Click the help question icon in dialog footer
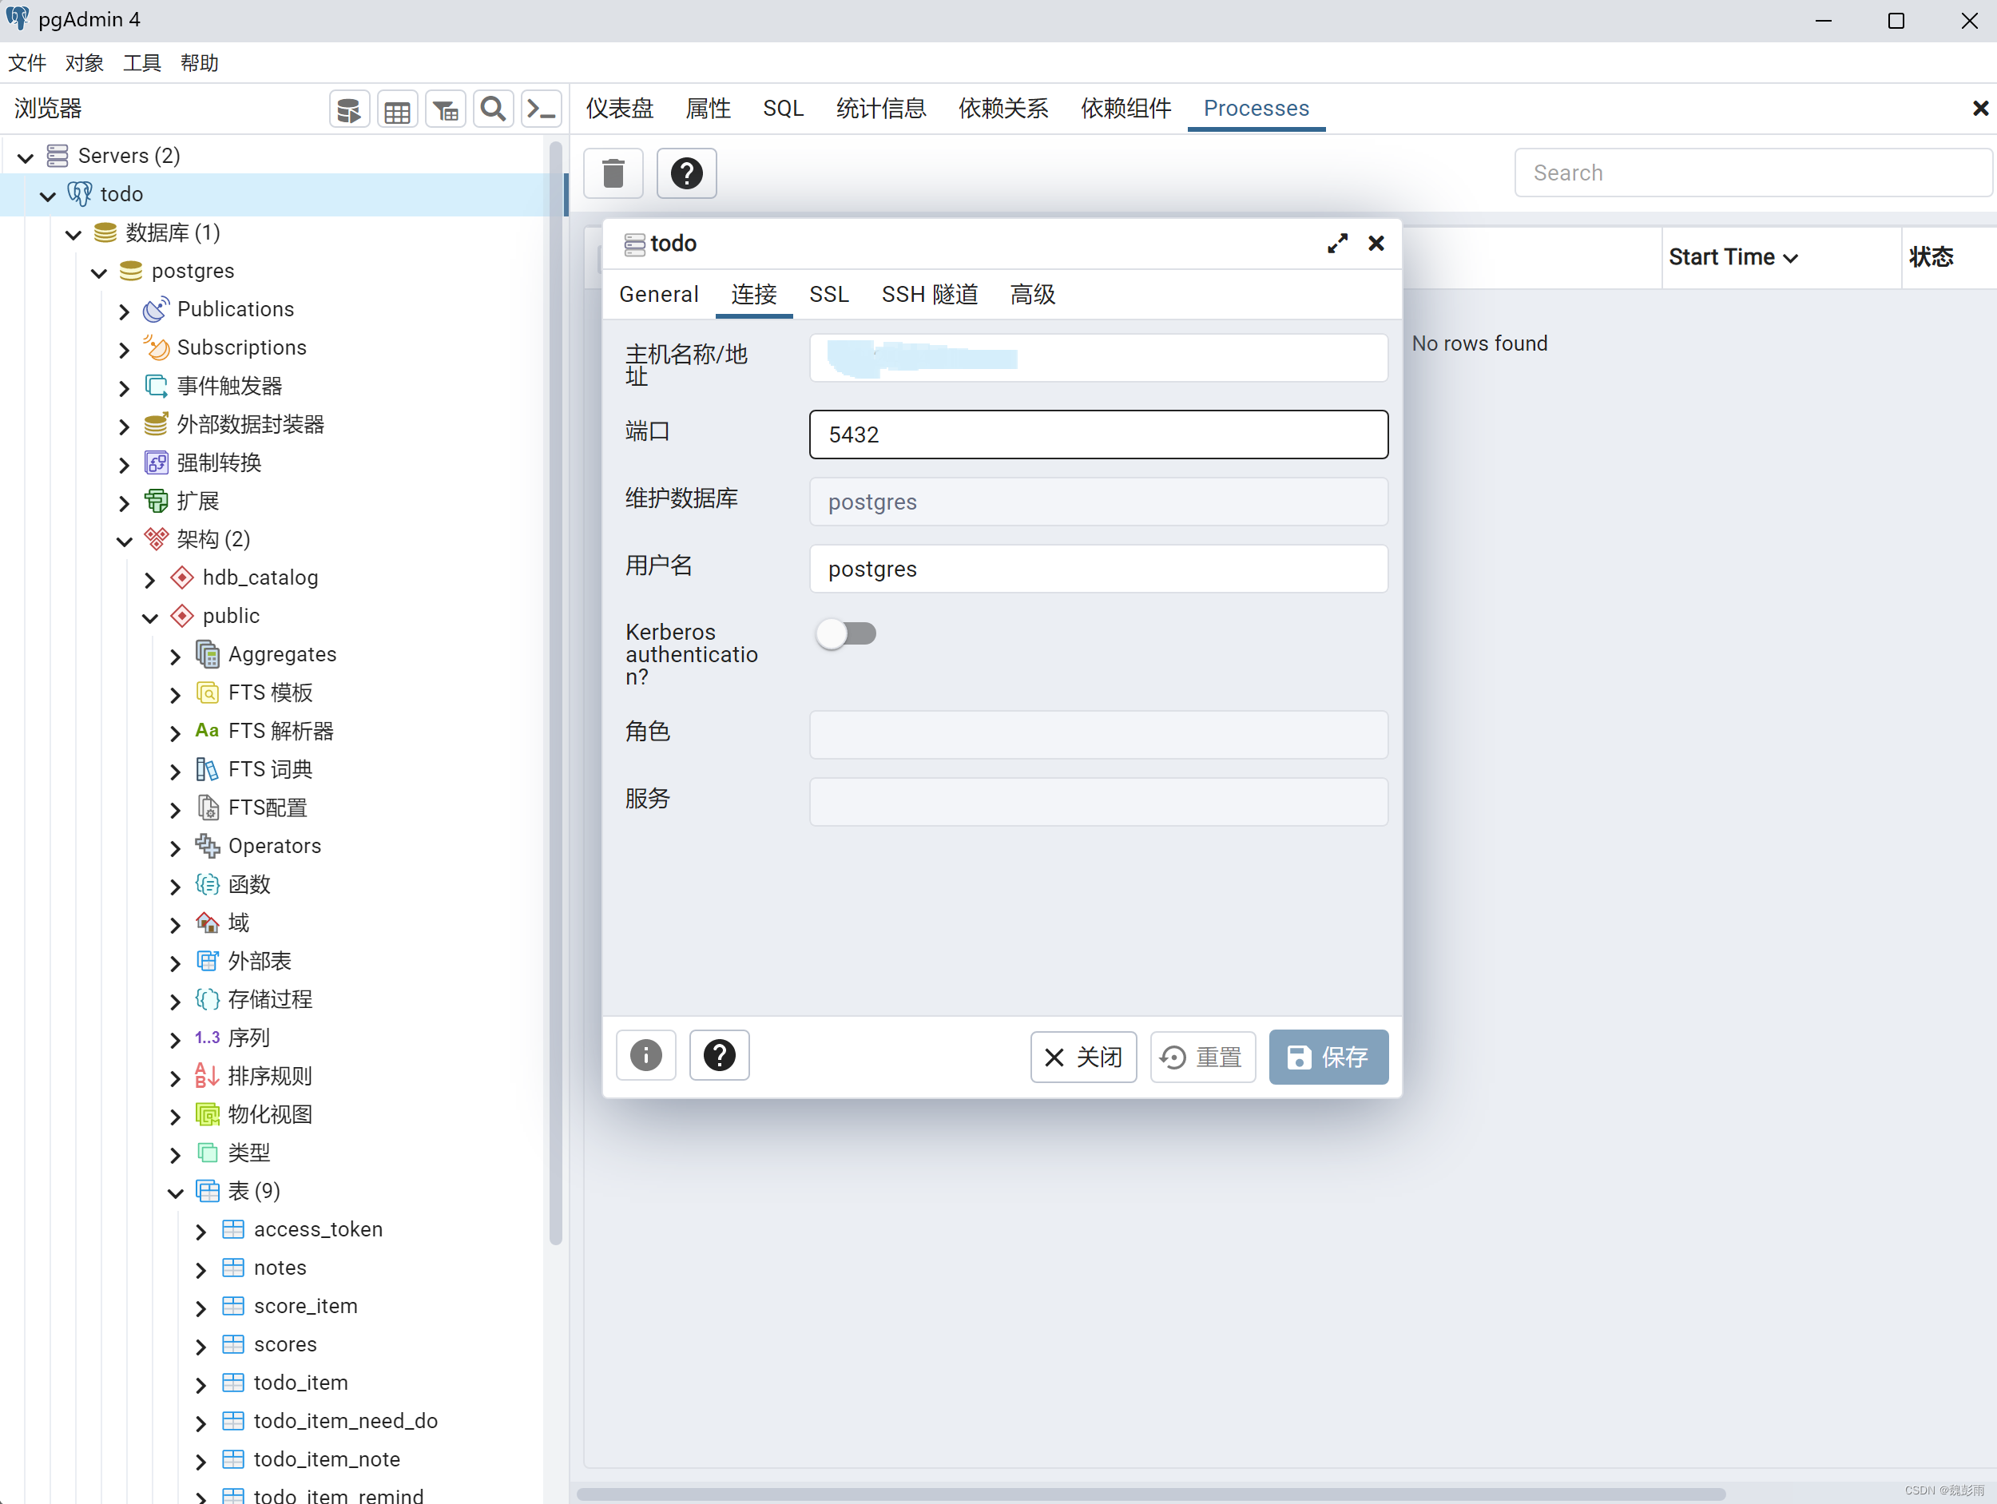The width and height of the screenshot is (1997, 1504). (719, 1055)
